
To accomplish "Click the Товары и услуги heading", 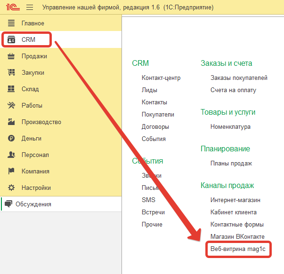I will [x=228, y=112].
